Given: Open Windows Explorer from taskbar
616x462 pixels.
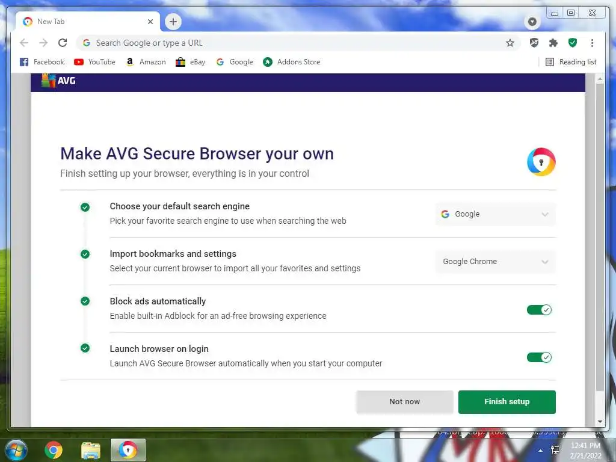Looking at the screenshot, I should (x=91, y=451).
